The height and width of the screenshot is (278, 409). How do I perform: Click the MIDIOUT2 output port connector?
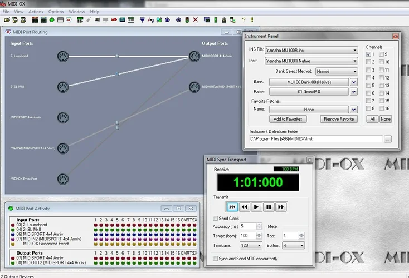[x=194, y=87]
